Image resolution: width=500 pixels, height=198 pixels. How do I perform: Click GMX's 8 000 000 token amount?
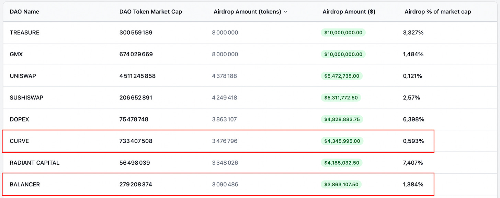click(225, 54)
